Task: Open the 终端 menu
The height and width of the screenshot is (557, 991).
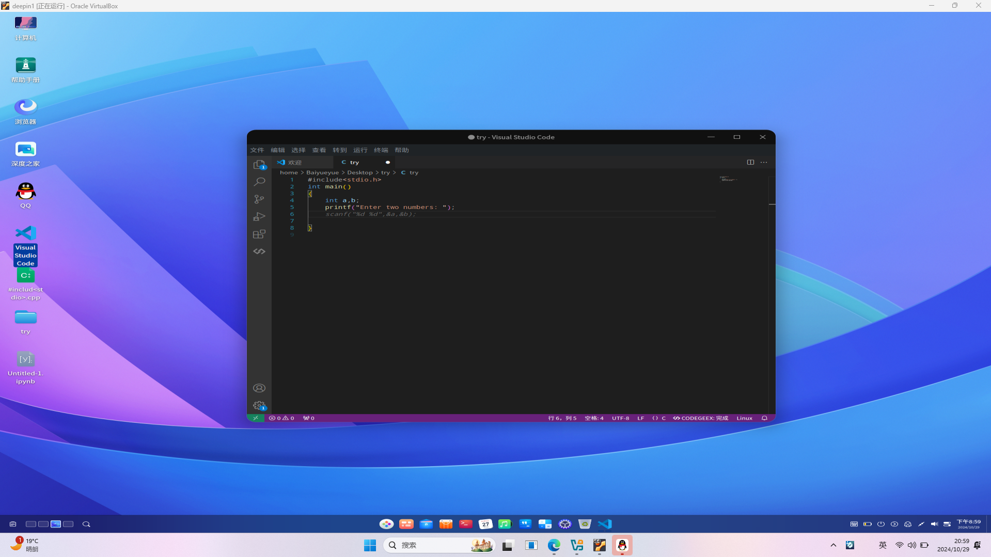Action: tap(381, 150)
